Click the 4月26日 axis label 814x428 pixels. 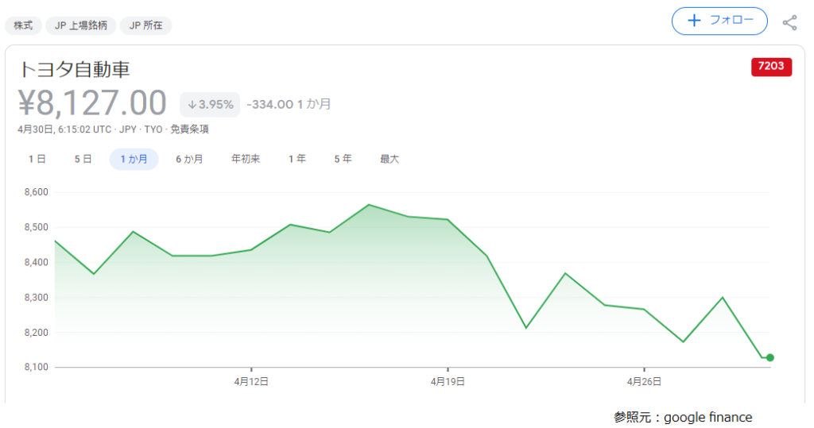point(644,382)
